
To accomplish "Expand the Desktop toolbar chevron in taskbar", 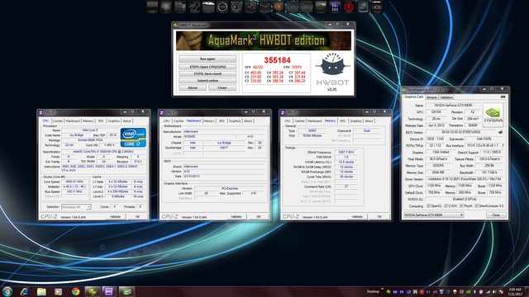I will 382,290.
